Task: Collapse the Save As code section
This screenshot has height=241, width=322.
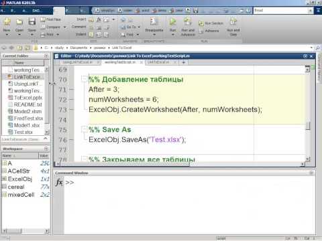Action: click(x=84, y=129)
